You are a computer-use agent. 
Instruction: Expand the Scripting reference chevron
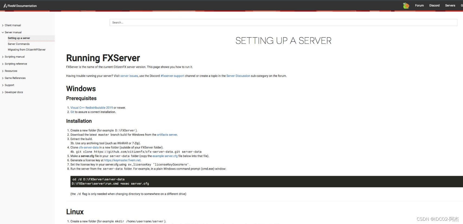click(3, 64)
